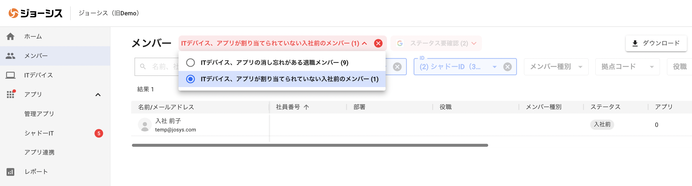
Task: Click the avatar of 入社 前子
Action: point(145,125)
